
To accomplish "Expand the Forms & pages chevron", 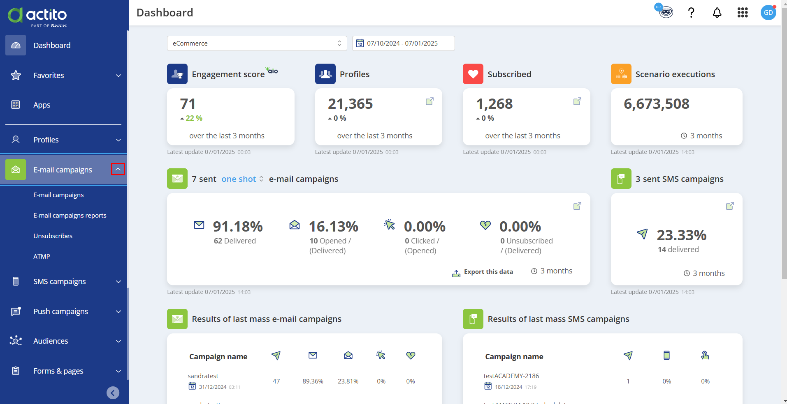I will 118,371.
